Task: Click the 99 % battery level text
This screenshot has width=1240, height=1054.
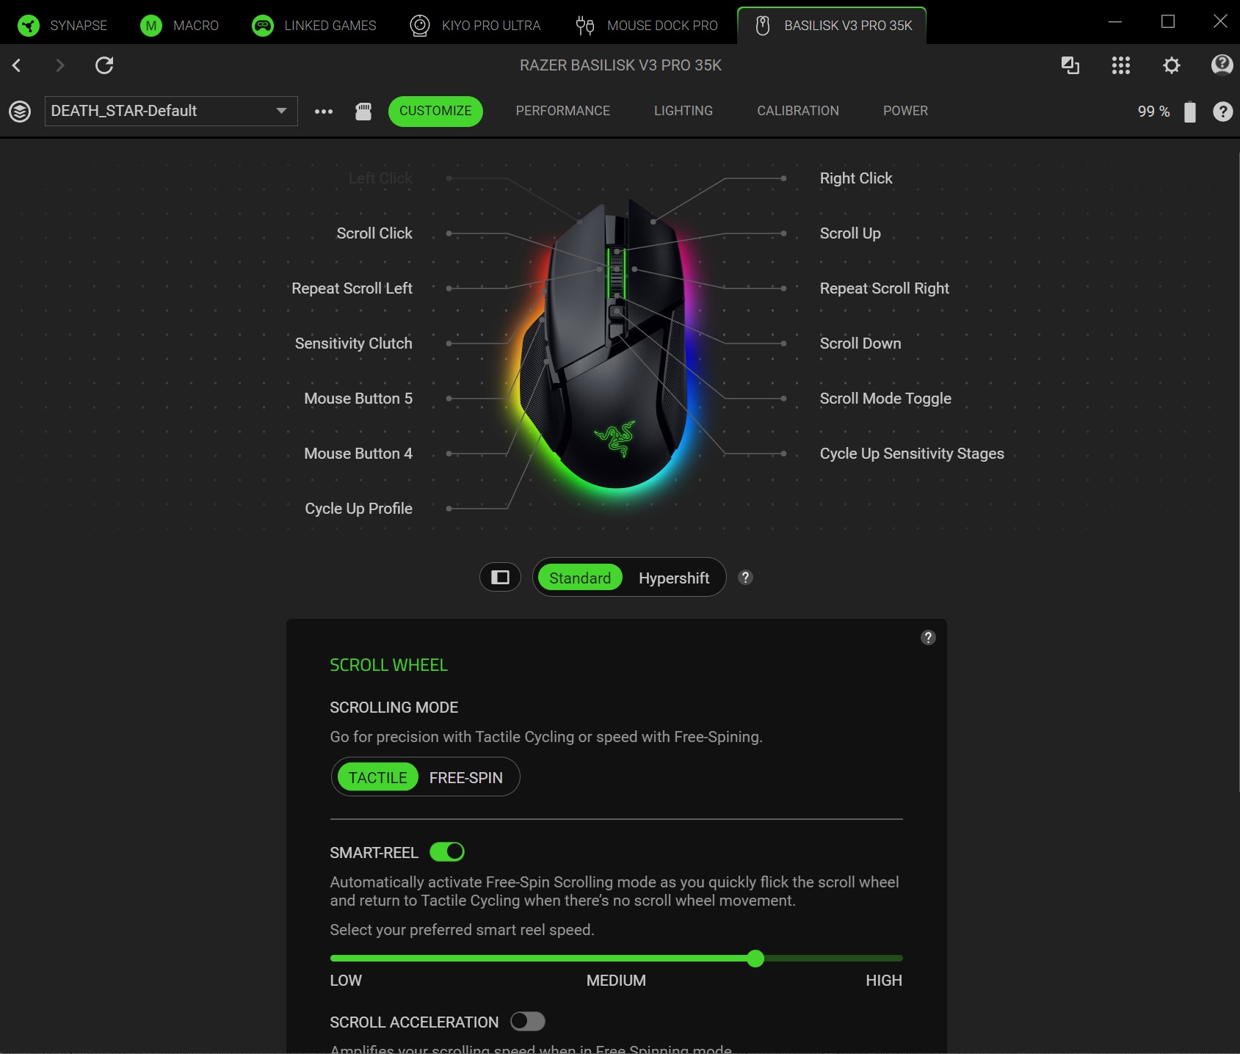Action: coord(1153,112)
